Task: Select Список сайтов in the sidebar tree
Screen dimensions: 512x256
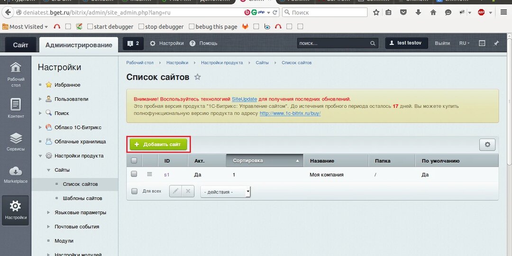Action: (x=80, y=184)
